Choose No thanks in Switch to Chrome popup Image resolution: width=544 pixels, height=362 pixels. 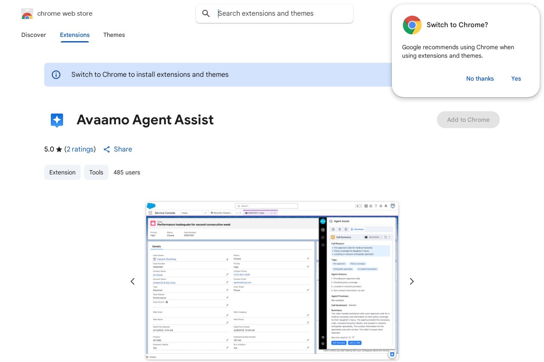point(480,79)
